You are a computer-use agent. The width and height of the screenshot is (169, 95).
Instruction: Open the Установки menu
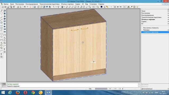click(x=93, y=4)
